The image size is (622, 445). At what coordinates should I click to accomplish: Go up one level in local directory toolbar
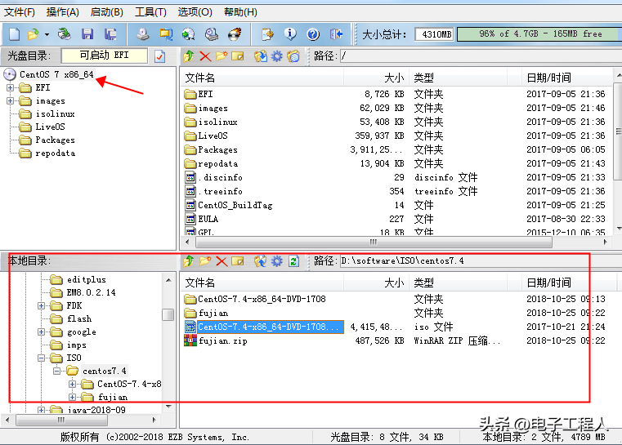click(189, 261)
